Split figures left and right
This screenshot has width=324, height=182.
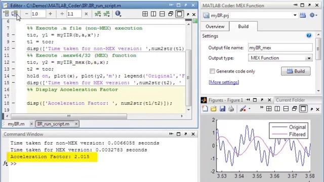(277, 109)
